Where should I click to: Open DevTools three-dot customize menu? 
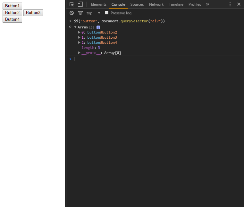click(x=230, y=4)
